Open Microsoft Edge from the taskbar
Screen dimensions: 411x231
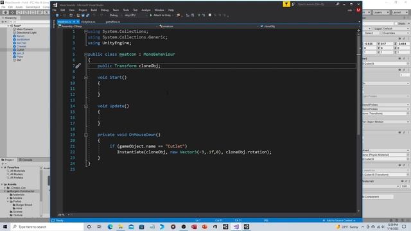tap(110, 227)
